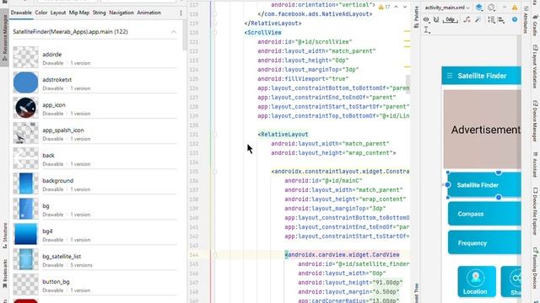Image resolution: width=540 pixels, height=303 pixels.
Task: Click the hamburger menu in preview
Action: click(450, 76)
